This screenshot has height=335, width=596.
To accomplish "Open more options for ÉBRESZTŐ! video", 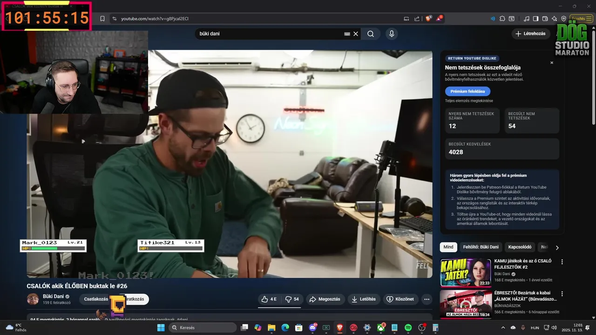I will [562, 294].
